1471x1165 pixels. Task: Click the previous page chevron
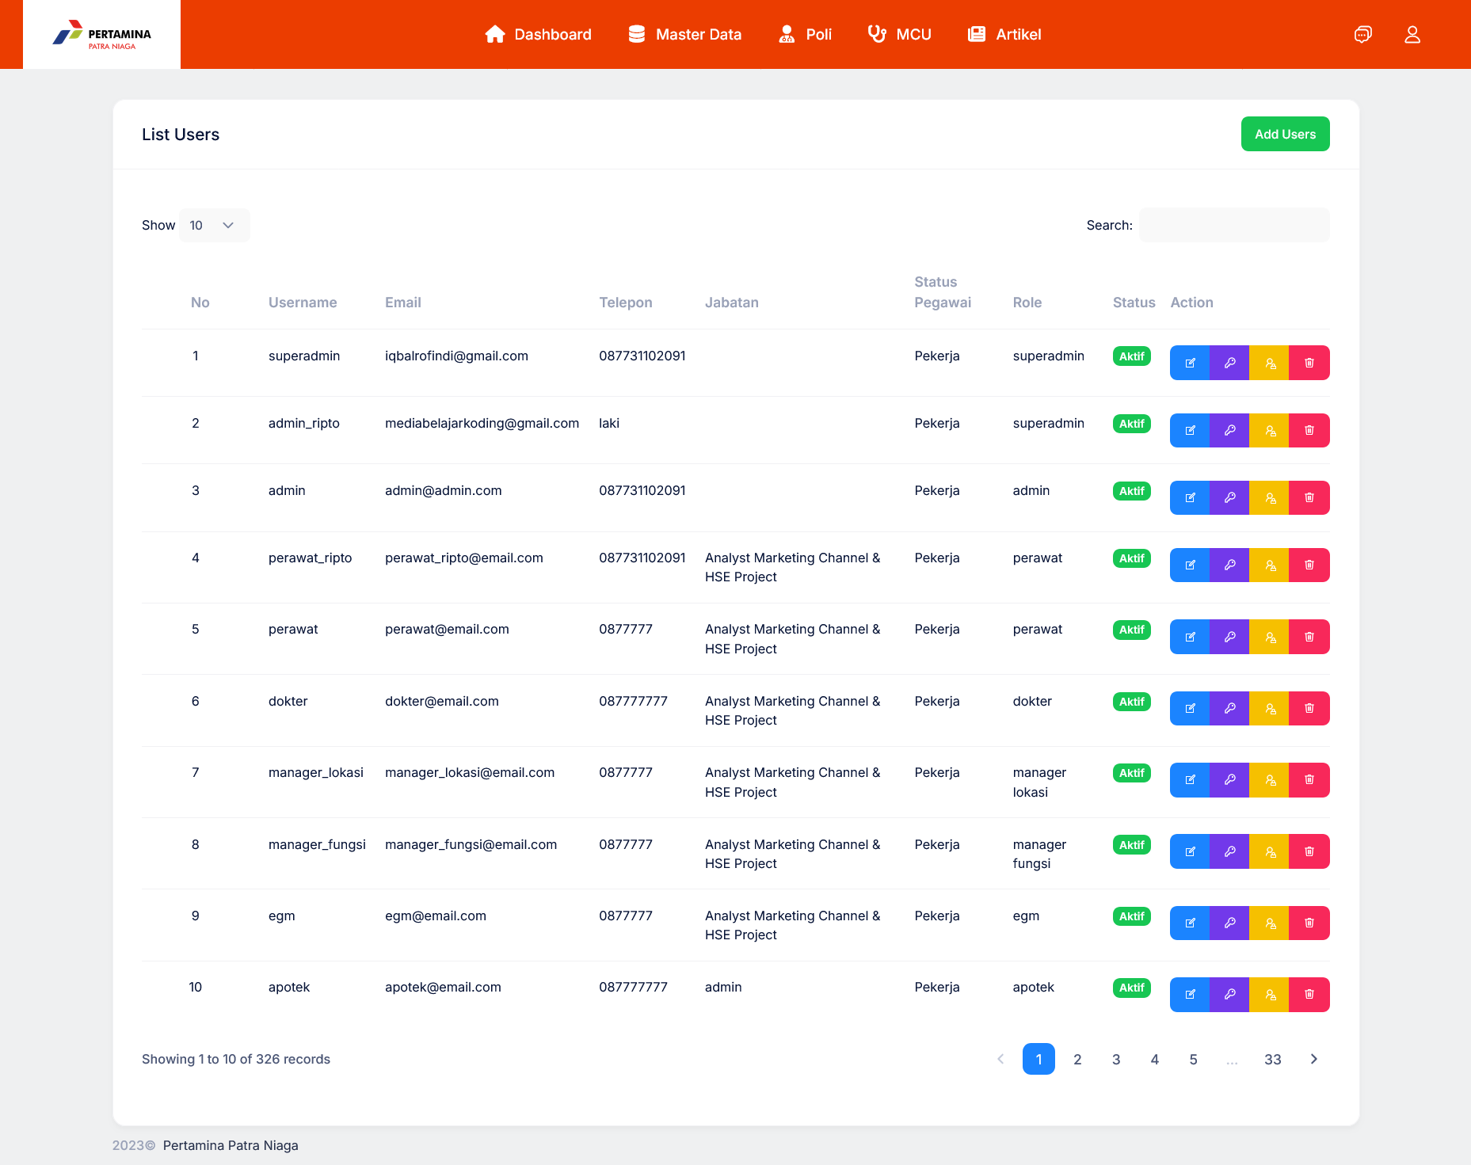coord(1000,1059)
